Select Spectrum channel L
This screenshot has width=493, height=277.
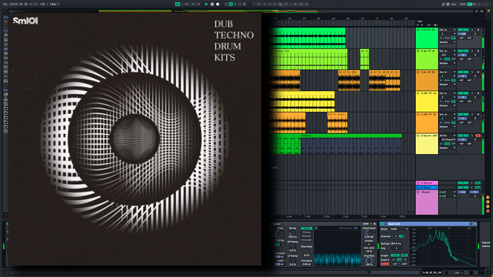(x=392, y=236)
